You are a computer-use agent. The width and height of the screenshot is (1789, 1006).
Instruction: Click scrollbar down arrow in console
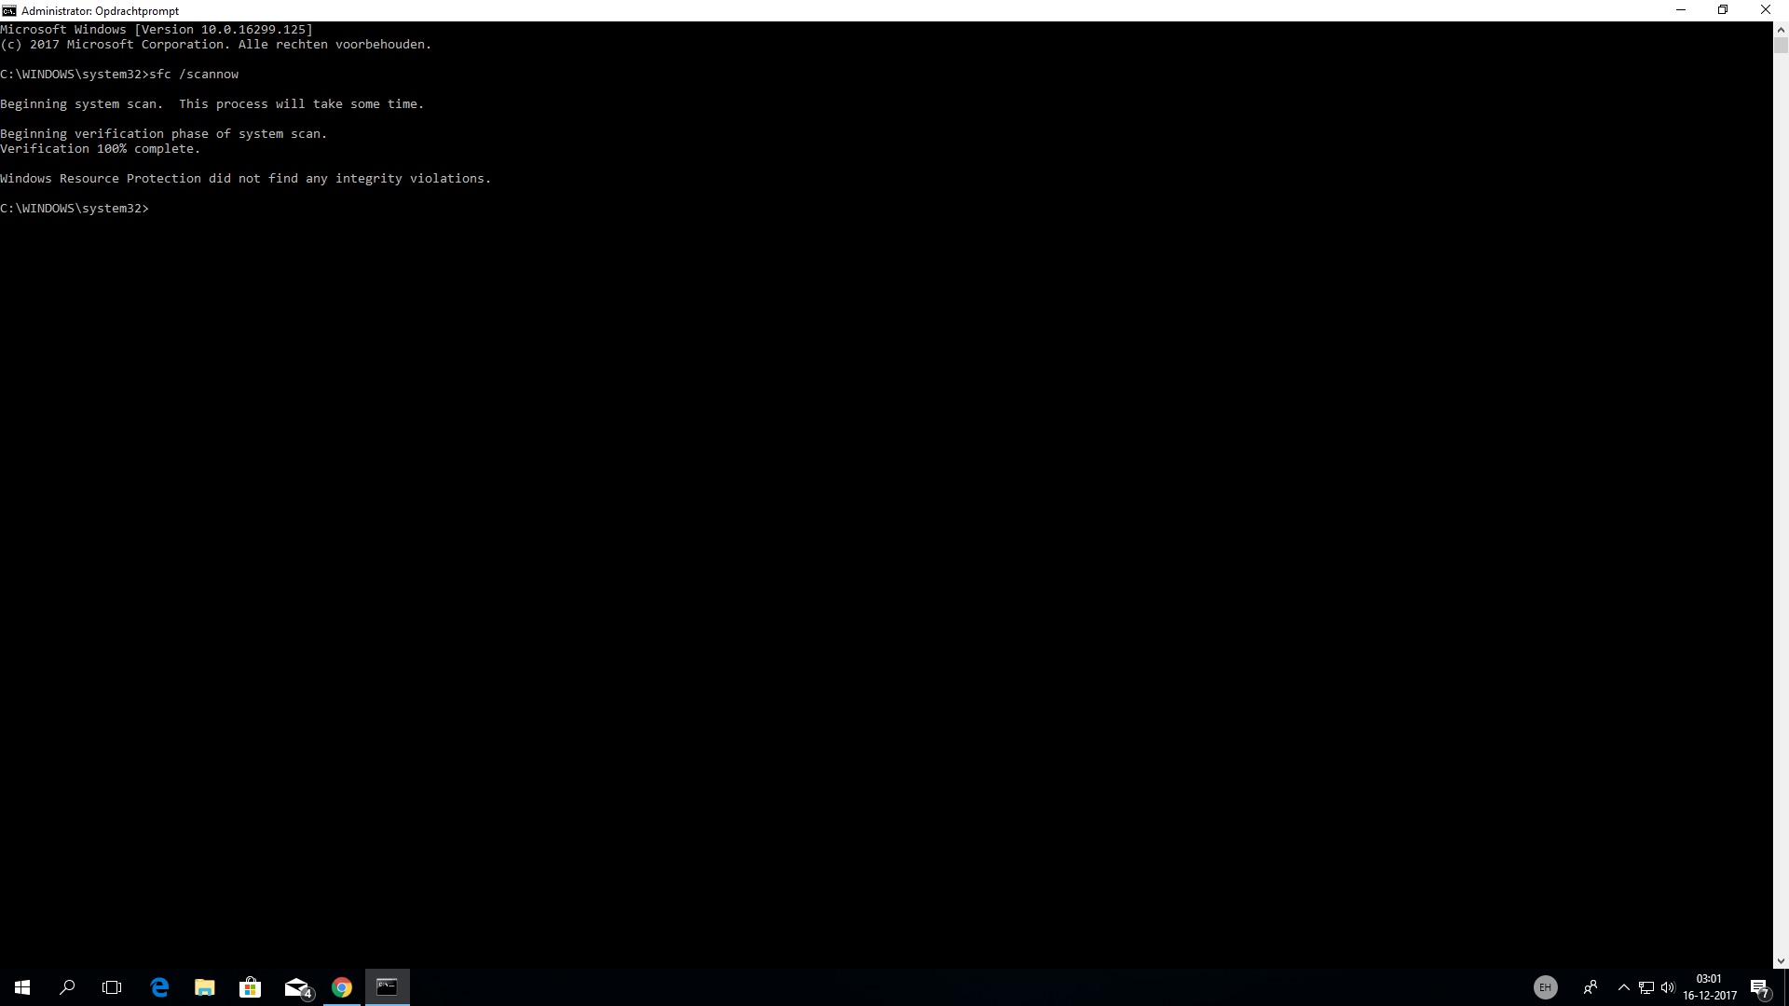click(x=1781, y=960)
